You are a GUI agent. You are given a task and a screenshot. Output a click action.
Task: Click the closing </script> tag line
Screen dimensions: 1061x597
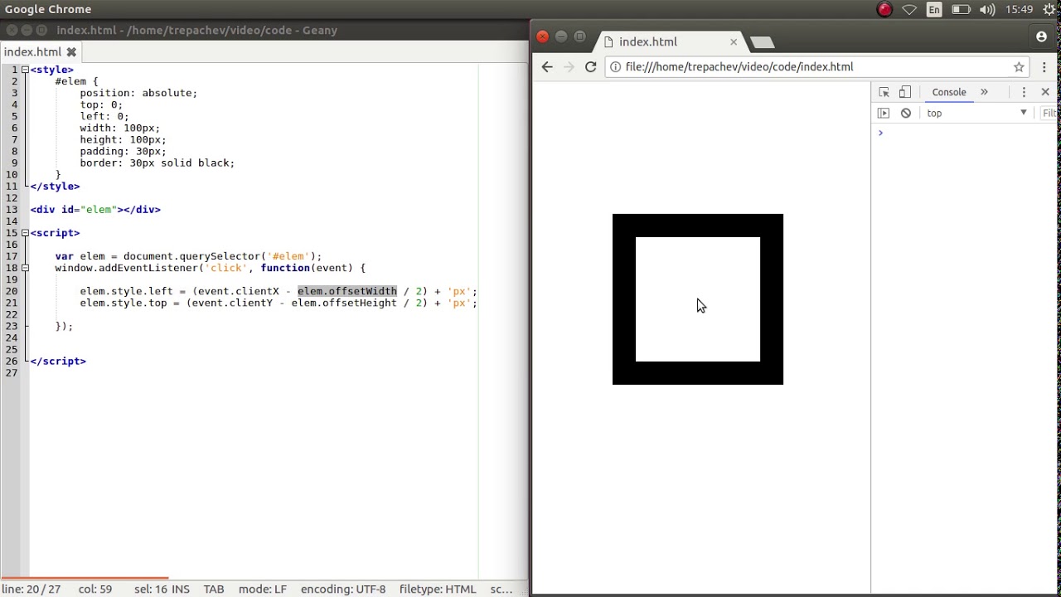(58, 361)
